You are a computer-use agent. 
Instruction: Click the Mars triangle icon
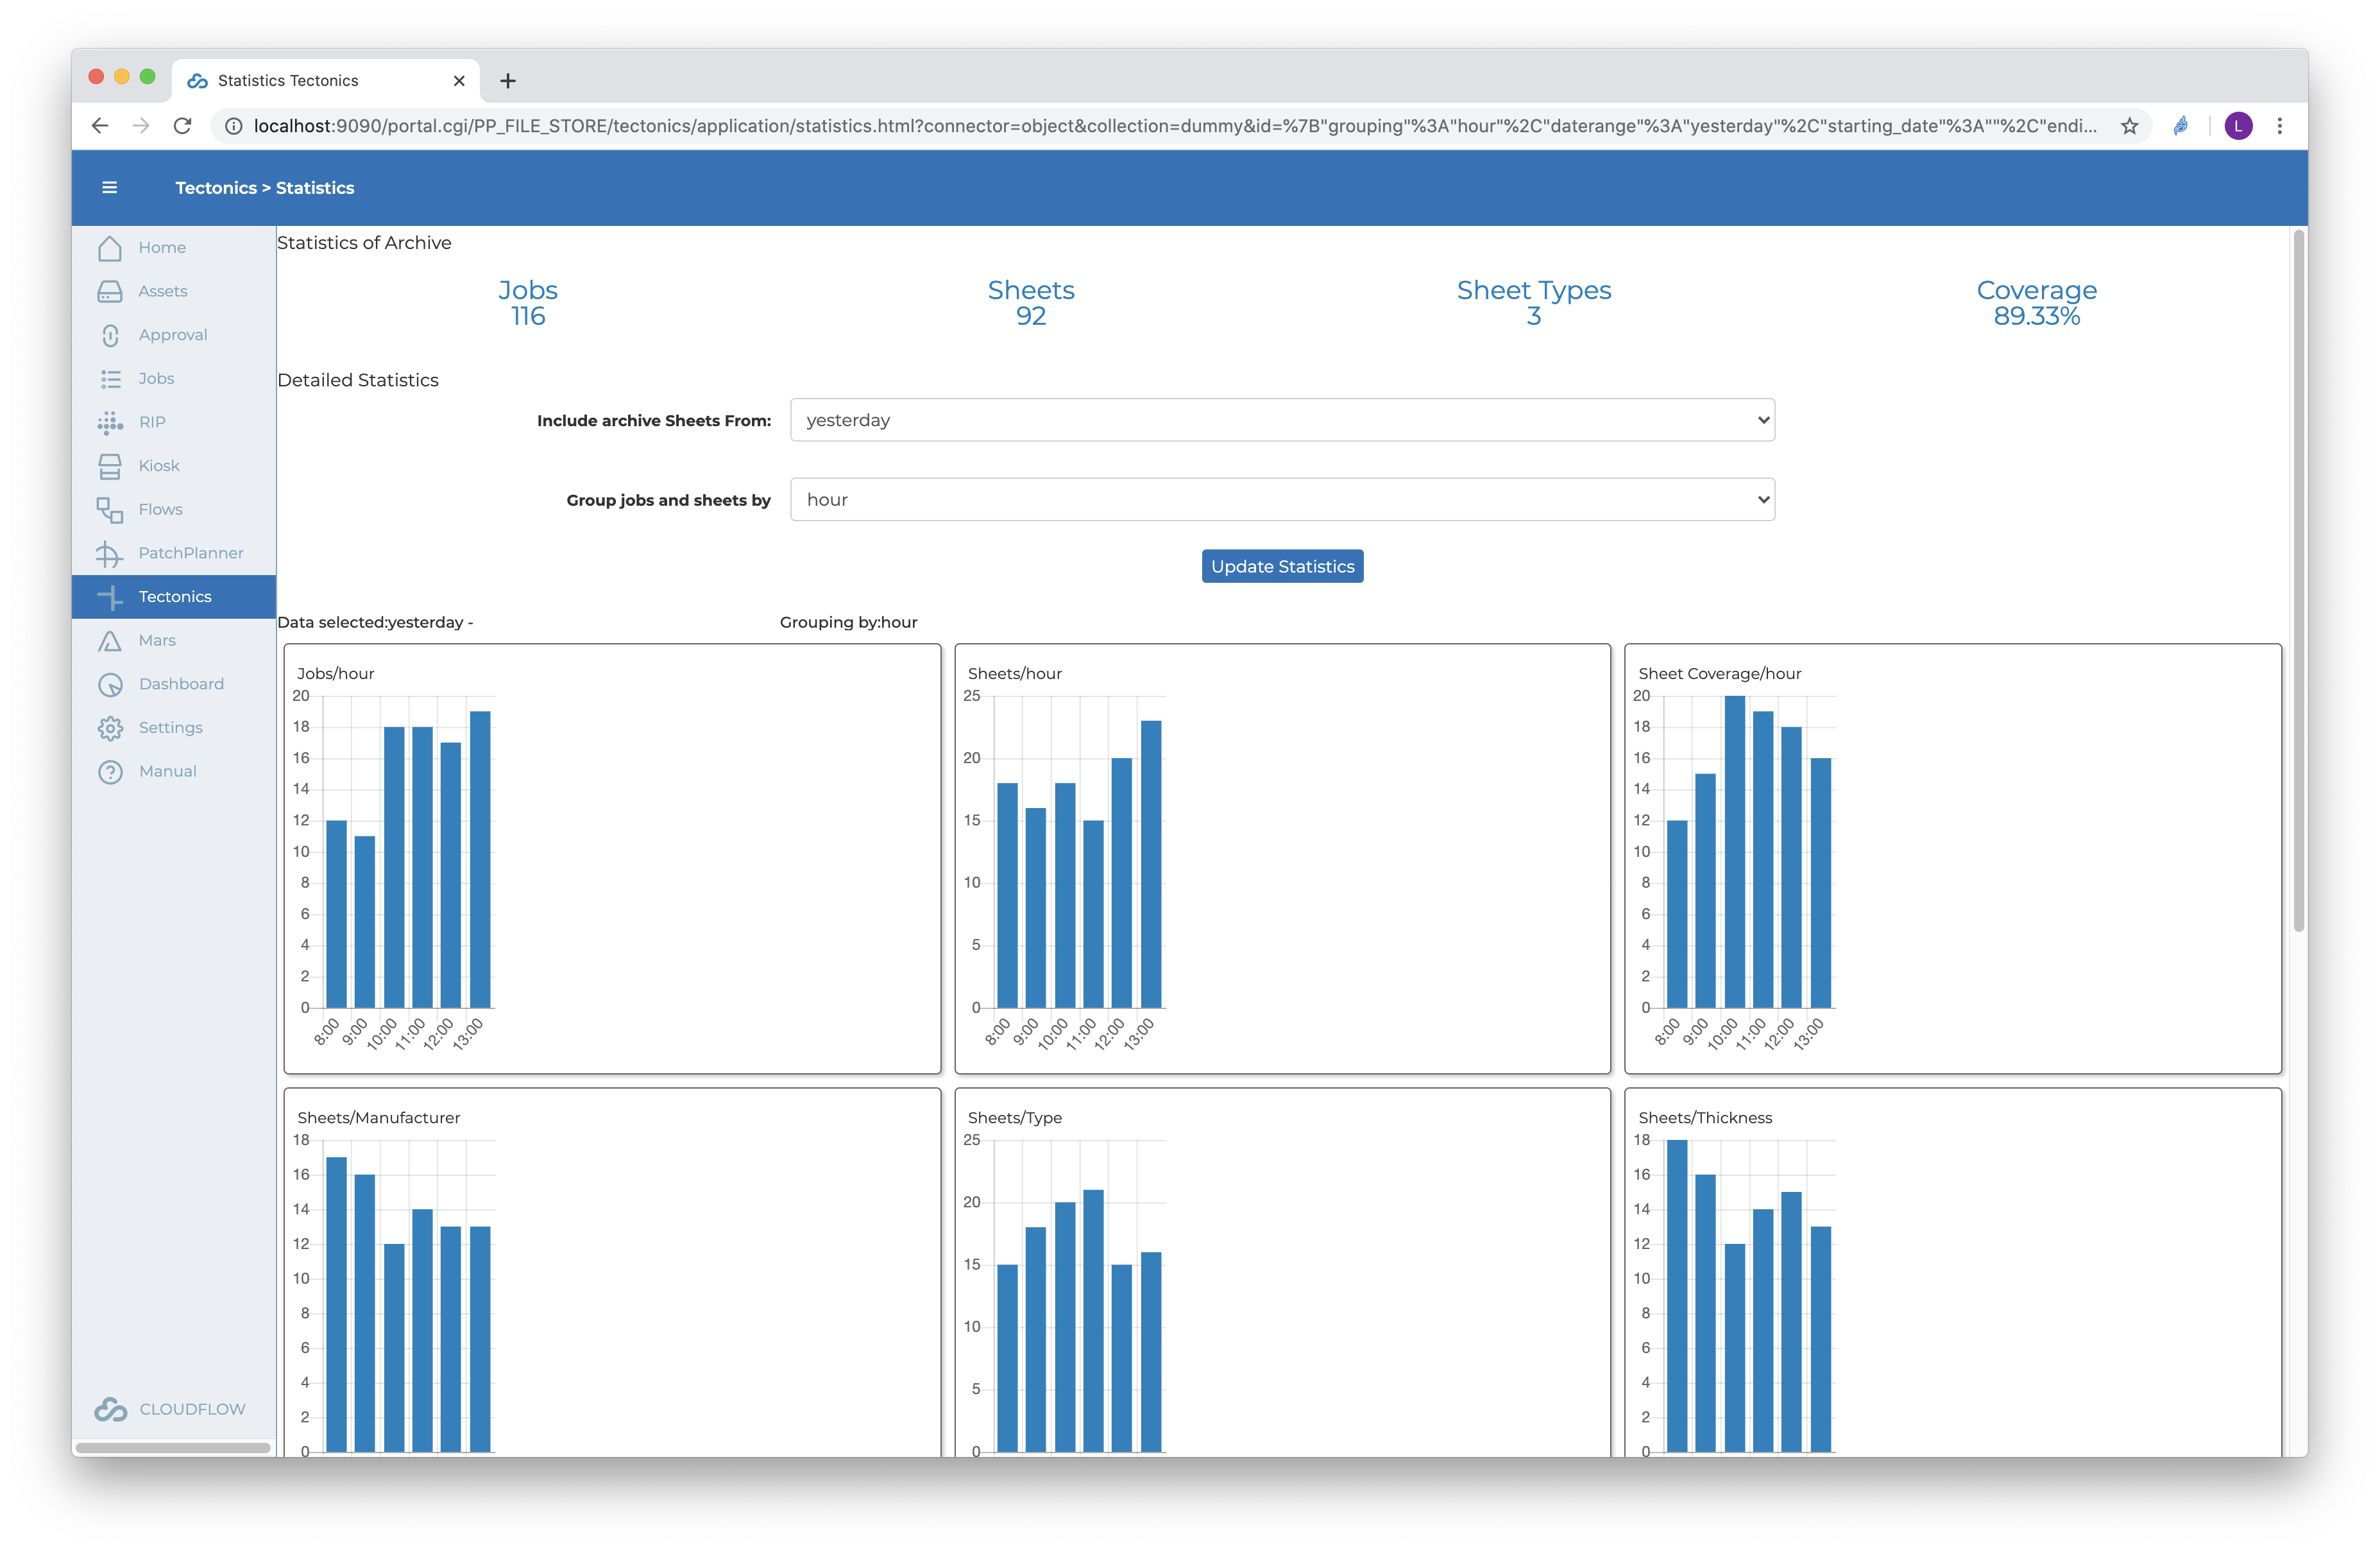tap(110, 641)
